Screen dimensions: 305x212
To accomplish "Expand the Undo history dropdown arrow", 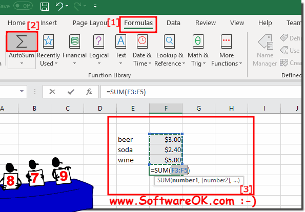I will [x=67, y=6].
